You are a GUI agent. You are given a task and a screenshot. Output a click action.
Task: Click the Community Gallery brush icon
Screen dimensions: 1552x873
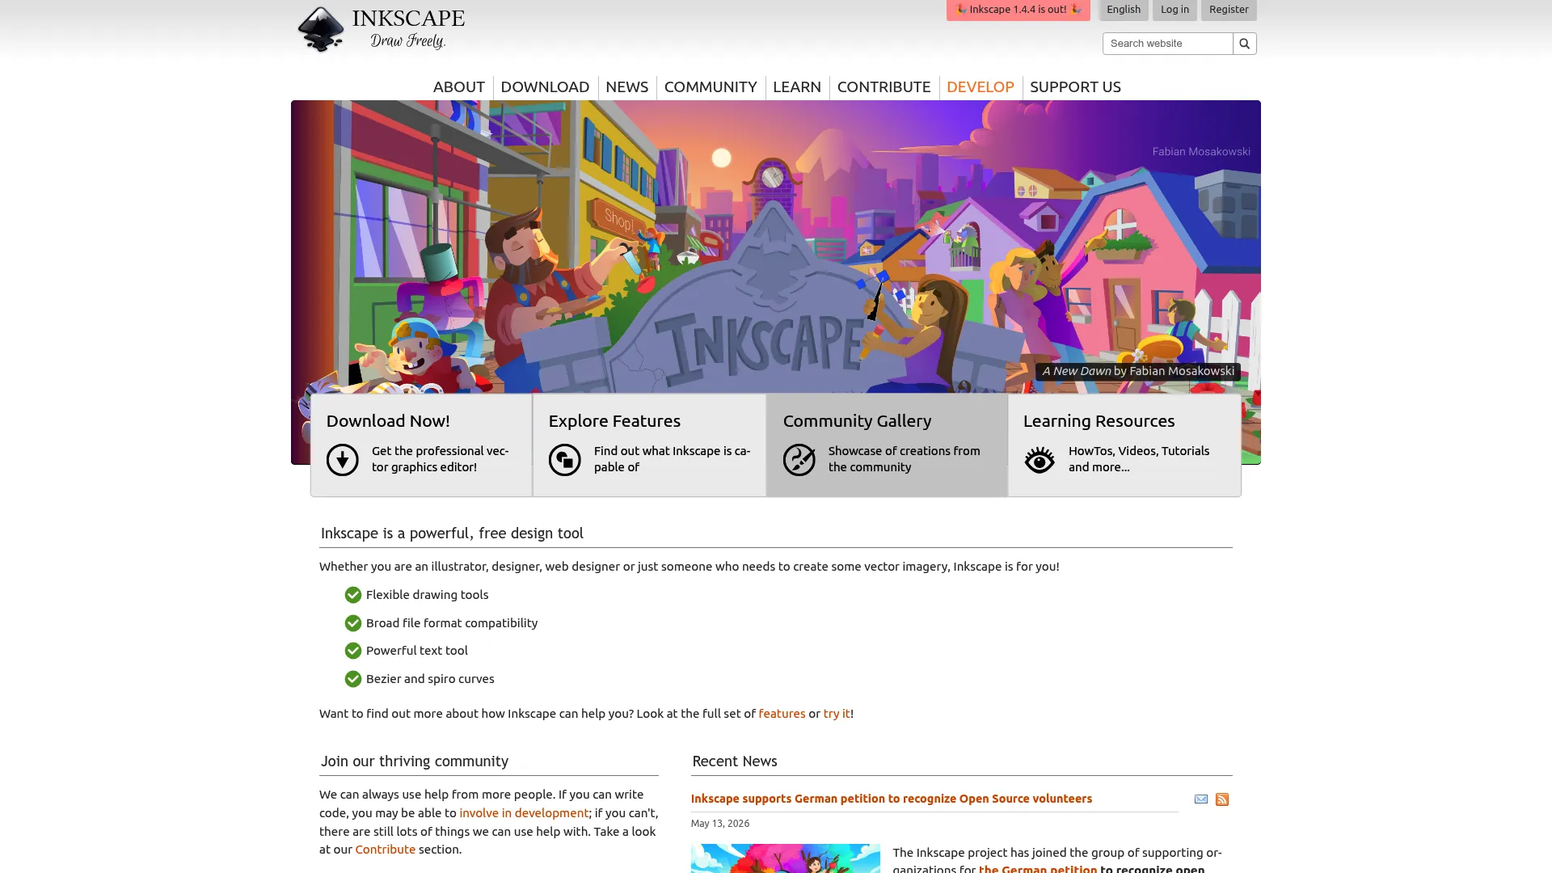tap(799, 460)
